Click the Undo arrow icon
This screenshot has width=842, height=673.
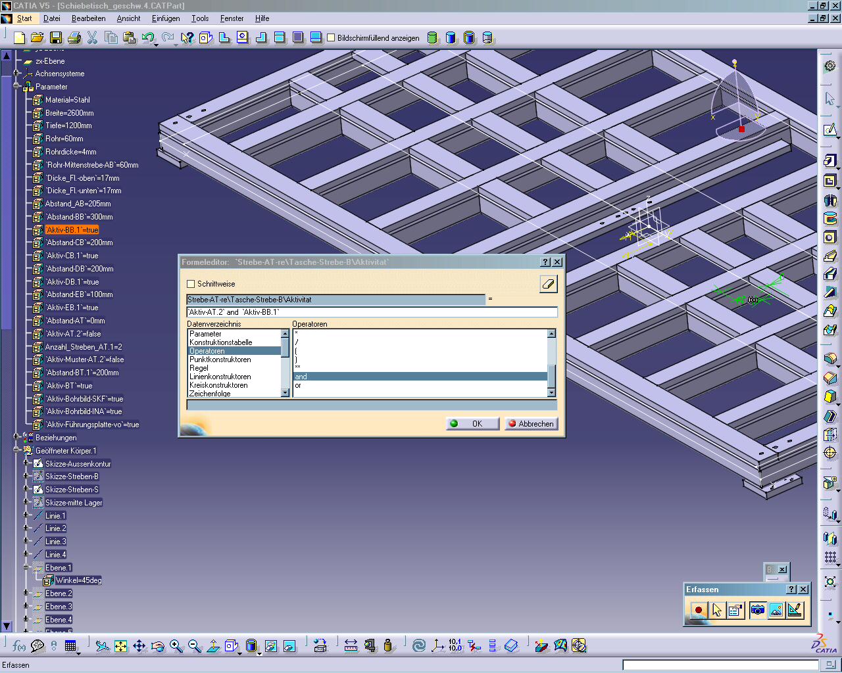[x=147, y=37]
